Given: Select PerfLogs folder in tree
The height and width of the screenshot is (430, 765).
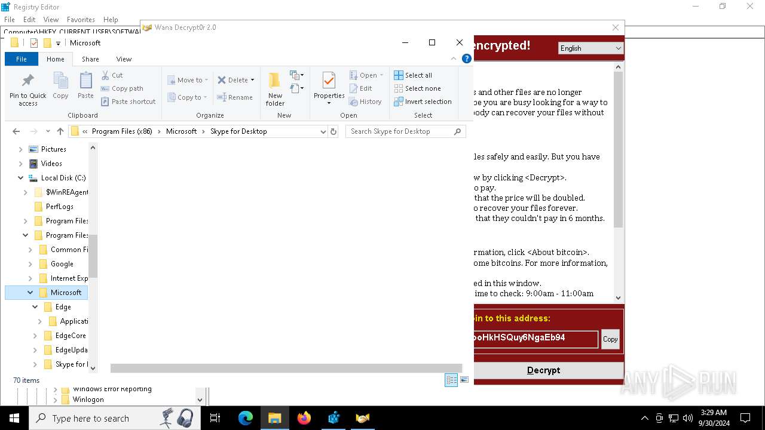Looking at the screenshot, I should pyautogui.click(x=59, y=207).
